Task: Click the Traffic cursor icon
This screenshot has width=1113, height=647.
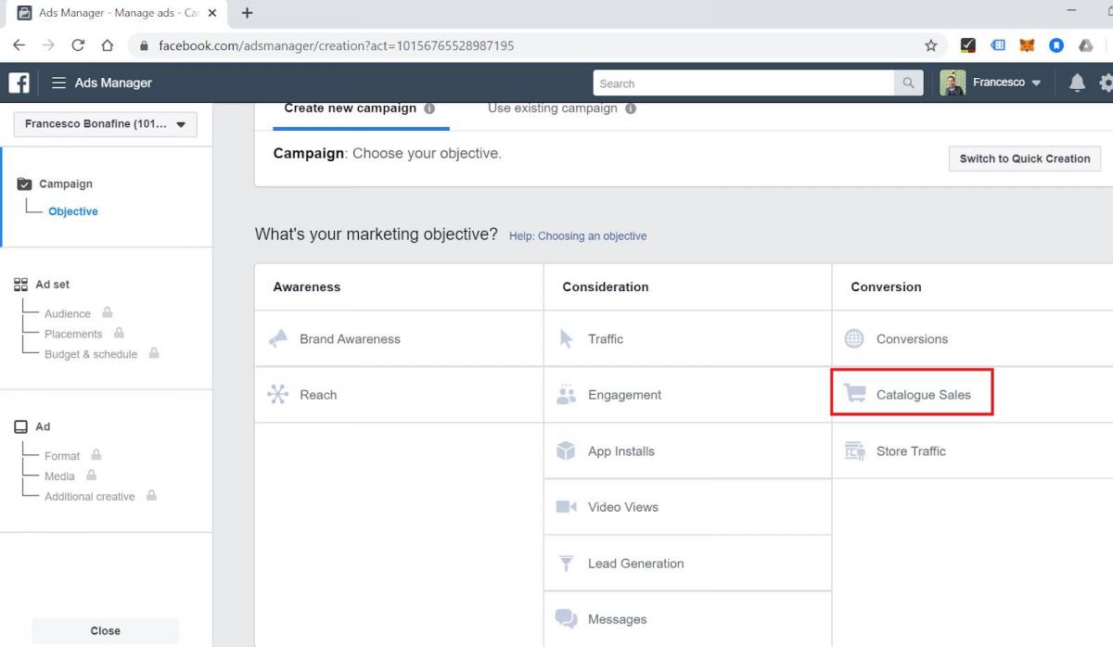Action: pyautogui.click(x=566, y=338)
